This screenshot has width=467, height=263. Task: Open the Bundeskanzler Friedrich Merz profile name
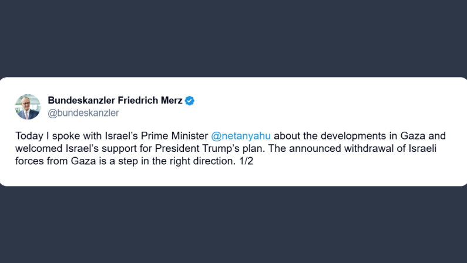pyautogui.click(x=115, y=101)
